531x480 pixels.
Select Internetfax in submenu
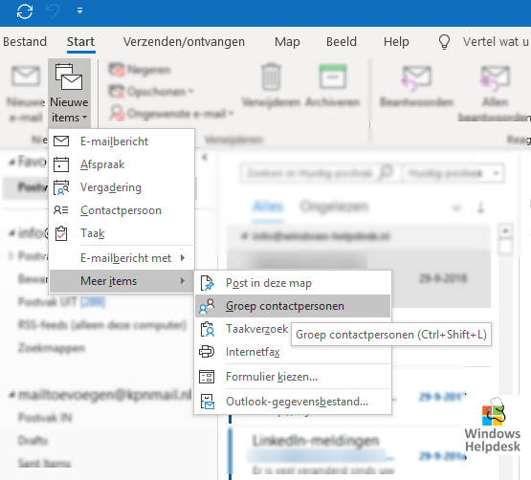293,352
